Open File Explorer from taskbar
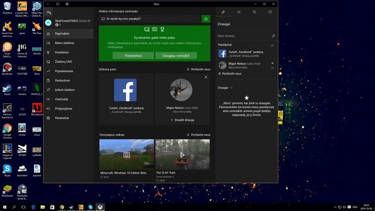This screenshot has height=211, width=375. point(43,207)
